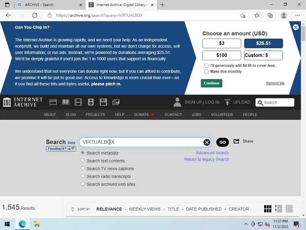Switch to the ARCHIVE - Search tab
This screenshot has height=230, width=306.
click(50, 5)
